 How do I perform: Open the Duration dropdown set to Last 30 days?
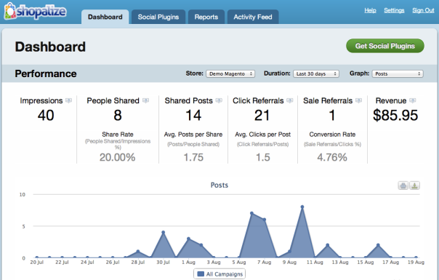click(x=316, y=73)
